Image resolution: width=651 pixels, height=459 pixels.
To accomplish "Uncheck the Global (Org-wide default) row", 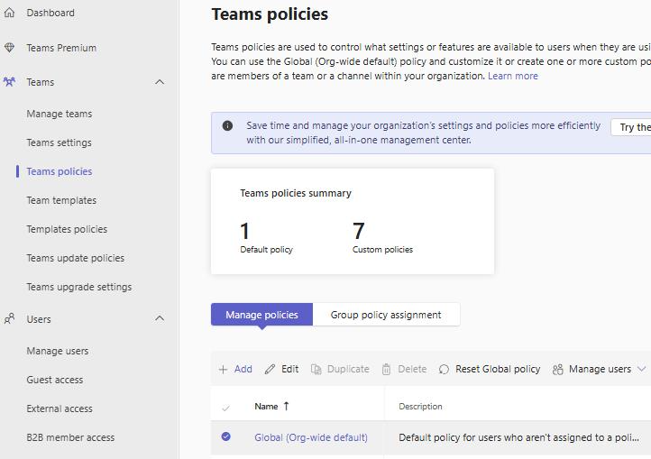I will coord(225,436).
